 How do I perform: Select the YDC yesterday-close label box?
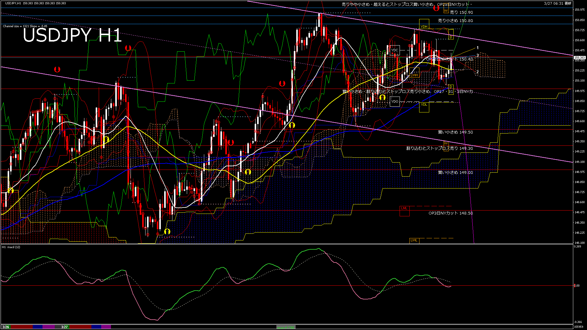[395, 50]
